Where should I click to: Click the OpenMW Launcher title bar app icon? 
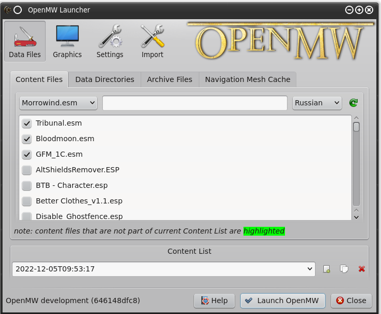tap(8, 10)
